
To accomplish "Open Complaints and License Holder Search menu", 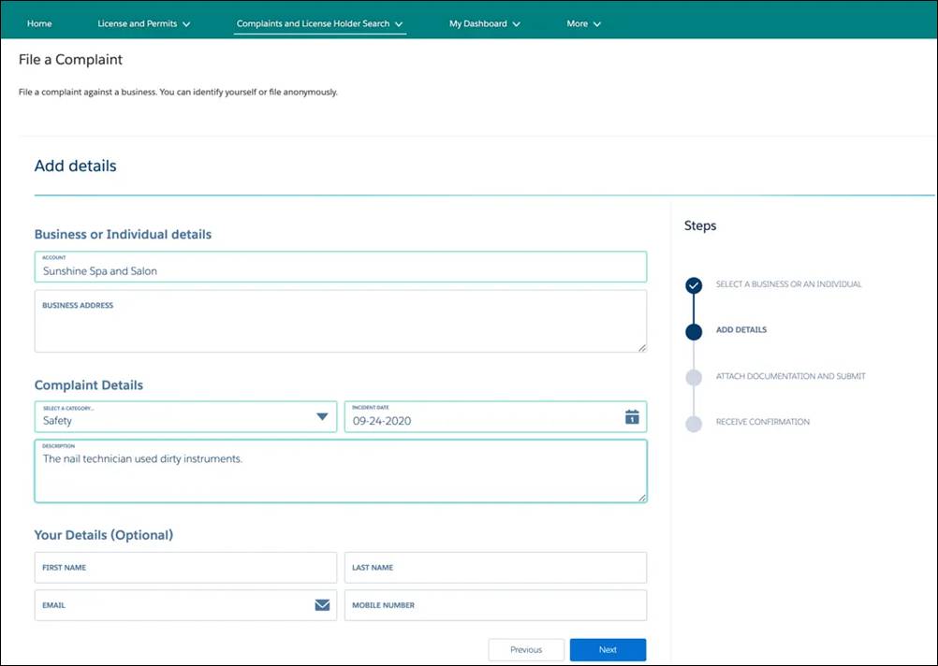I will click(x=313, y=23).
